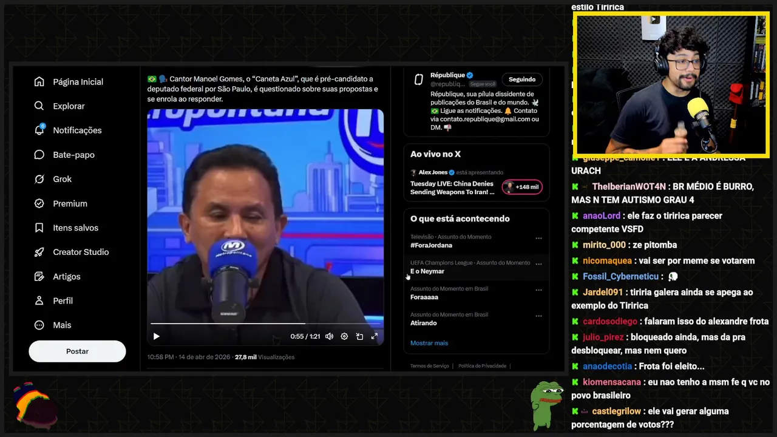
Task: Click the Premium verified badge icon
Action: pos(39,203)
